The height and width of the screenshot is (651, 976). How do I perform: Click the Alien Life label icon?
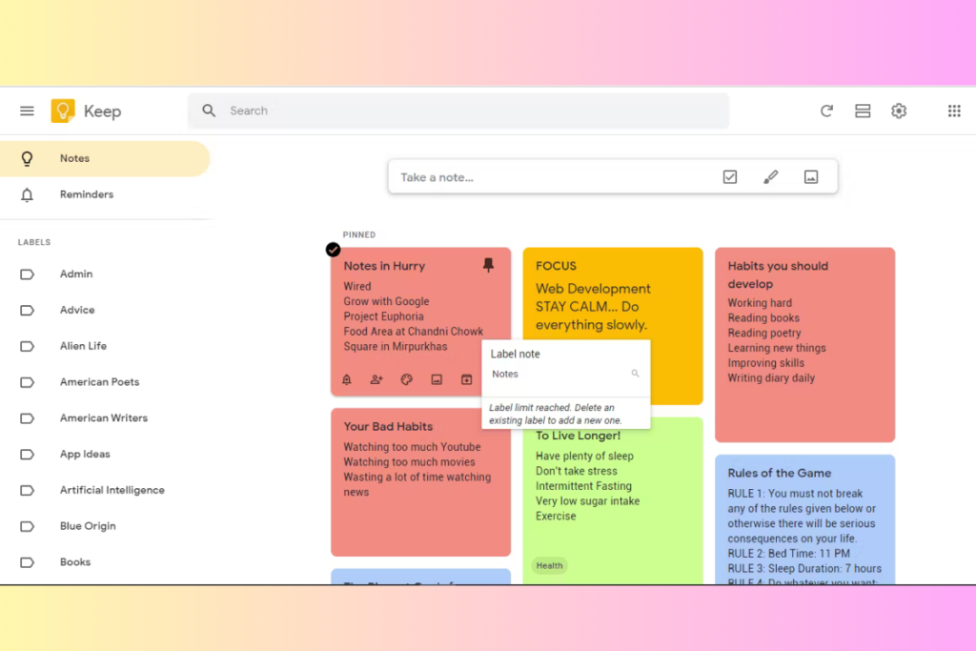[x=27, y=347]
